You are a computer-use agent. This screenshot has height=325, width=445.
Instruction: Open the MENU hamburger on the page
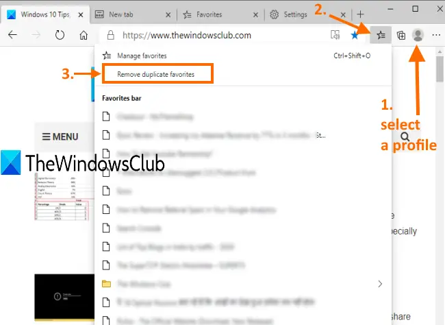click(x=60, y=136)
